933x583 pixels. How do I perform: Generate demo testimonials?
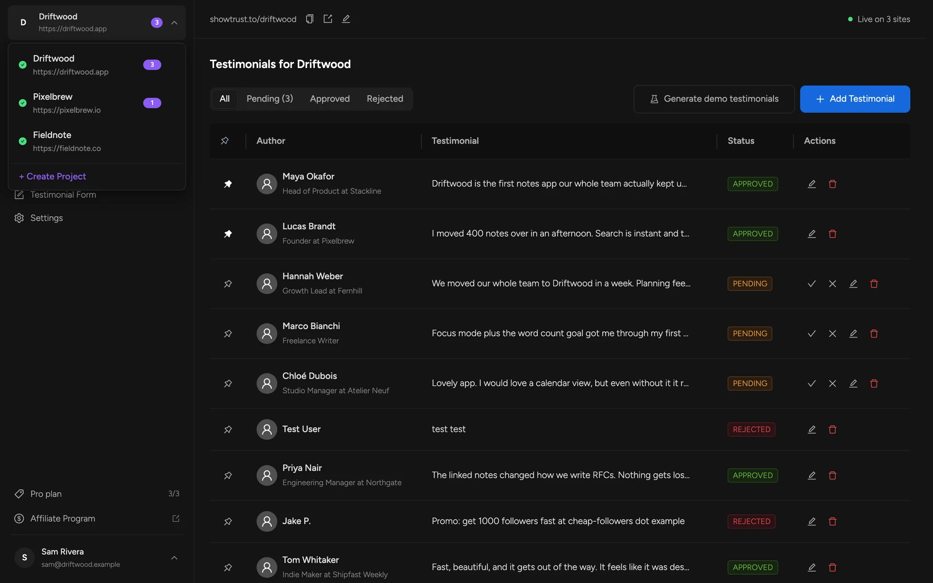click(714, 99)
